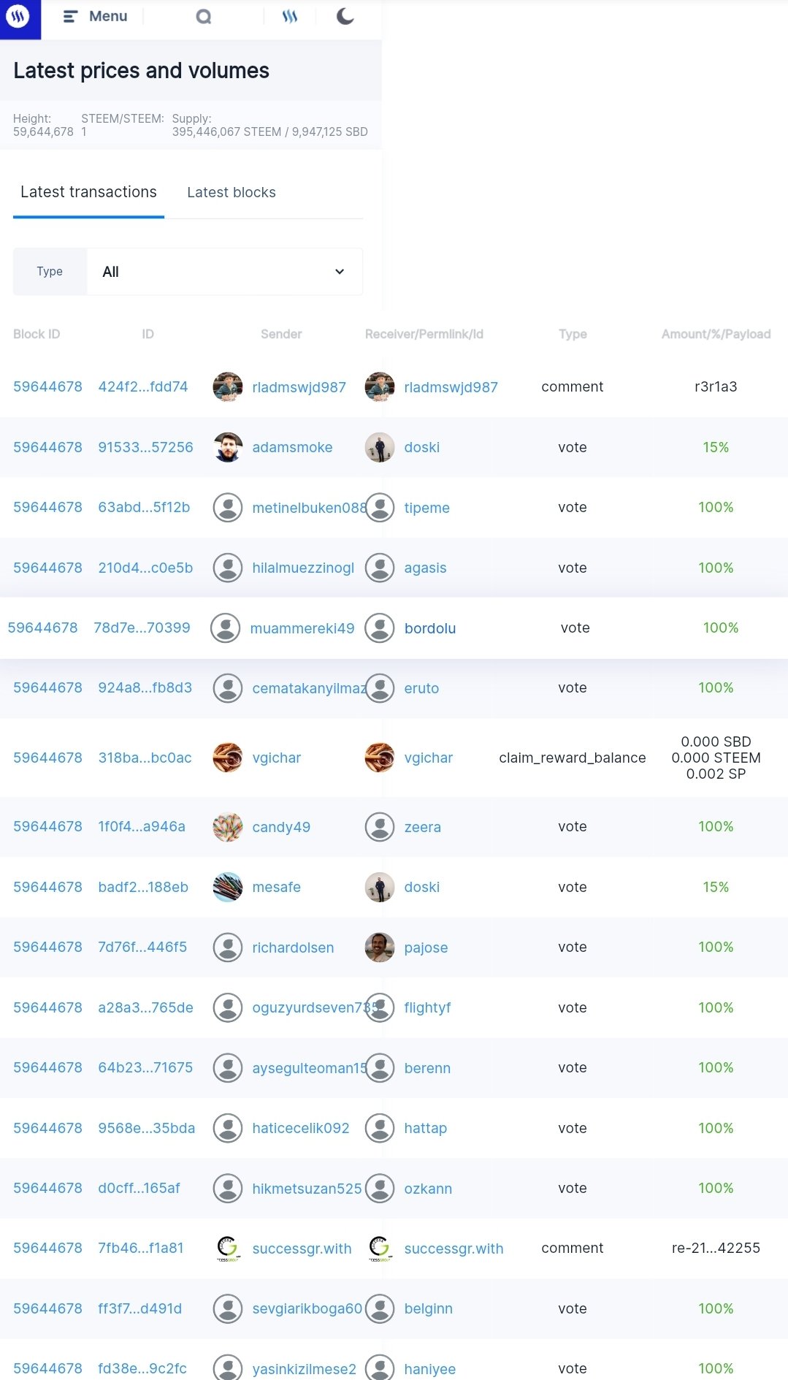The height and width of the screenshot is (1380, 788).
Task: Click the search magnifier icon
Action: tap(204, 17)
